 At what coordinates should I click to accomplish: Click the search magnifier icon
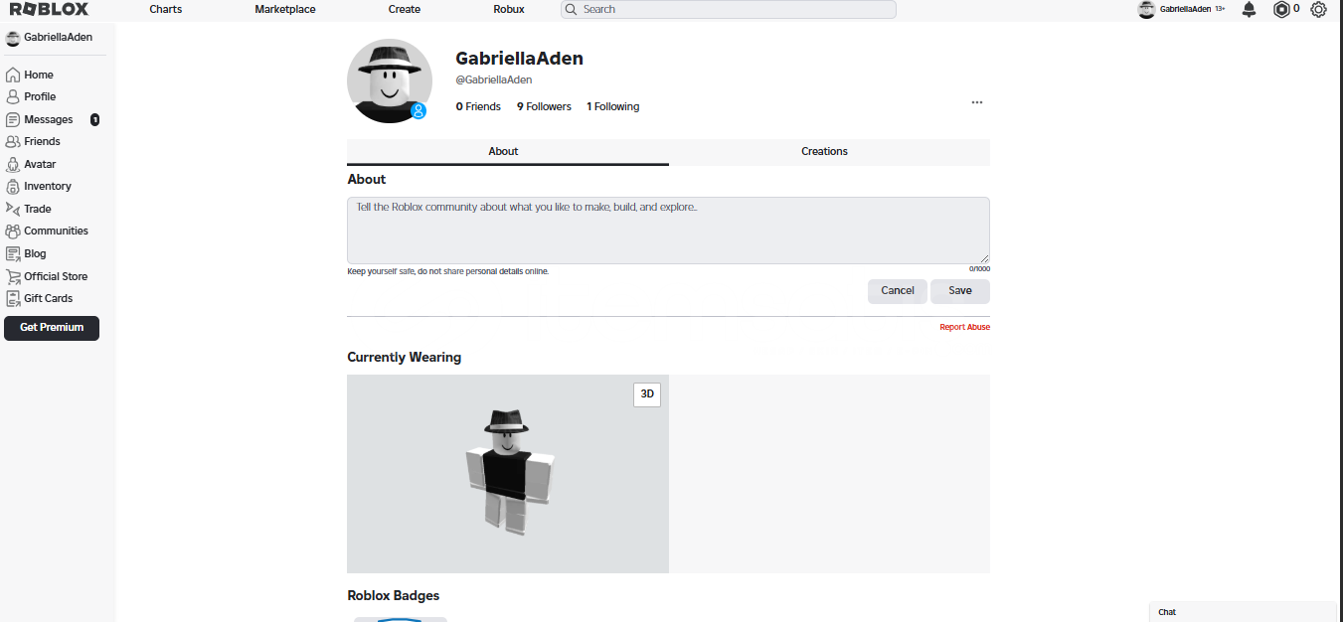572,9
